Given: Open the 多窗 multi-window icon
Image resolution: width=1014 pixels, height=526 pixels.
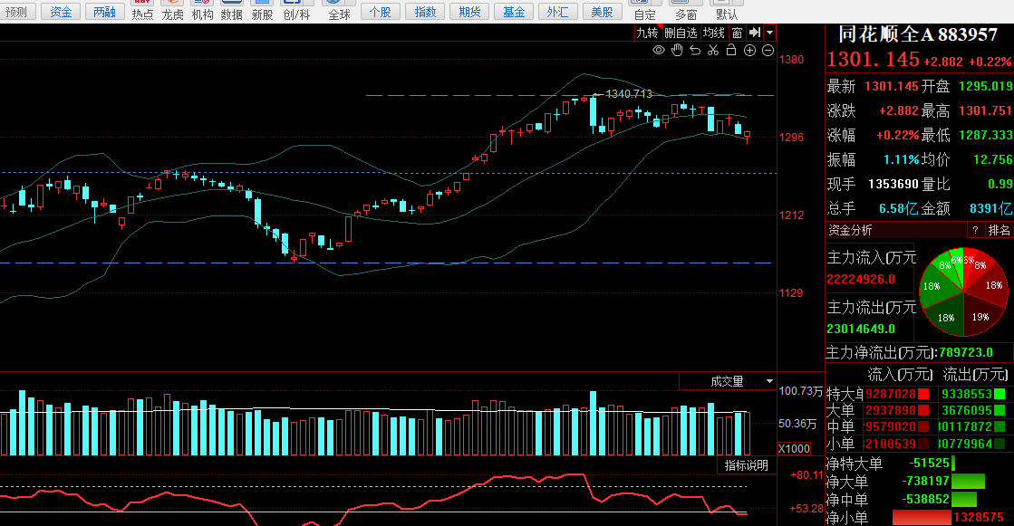Looking at the screenshot, I should click(x=685, y=11).
